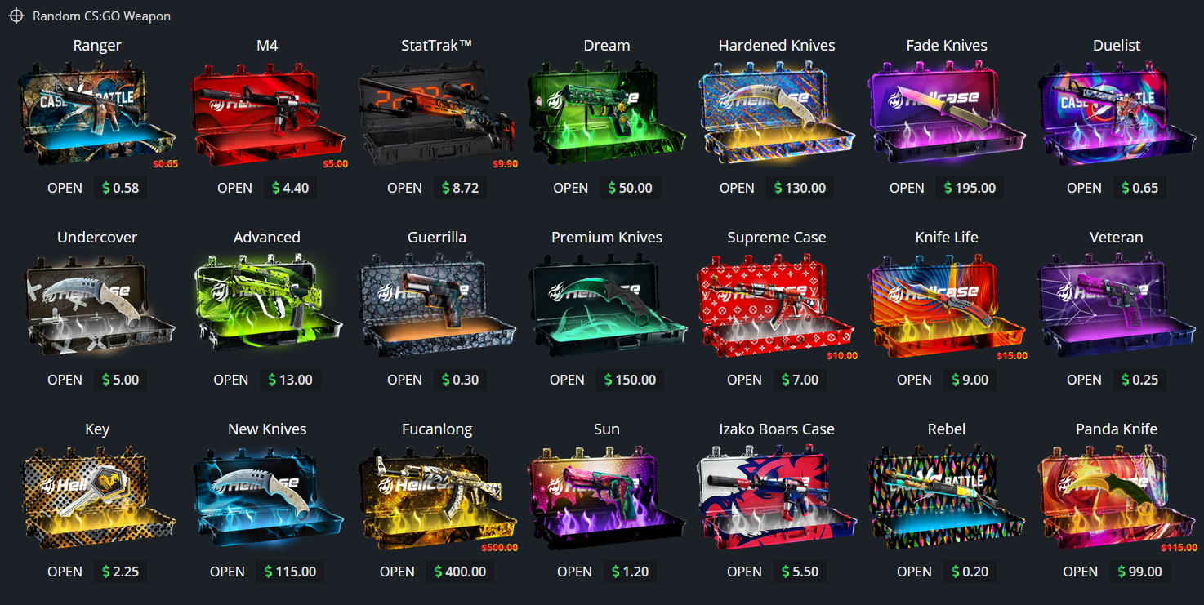The width and height of the screenshot is (1204, 605).
Task: Click the $7.00 Supreme Case price button
Action: 800,380
